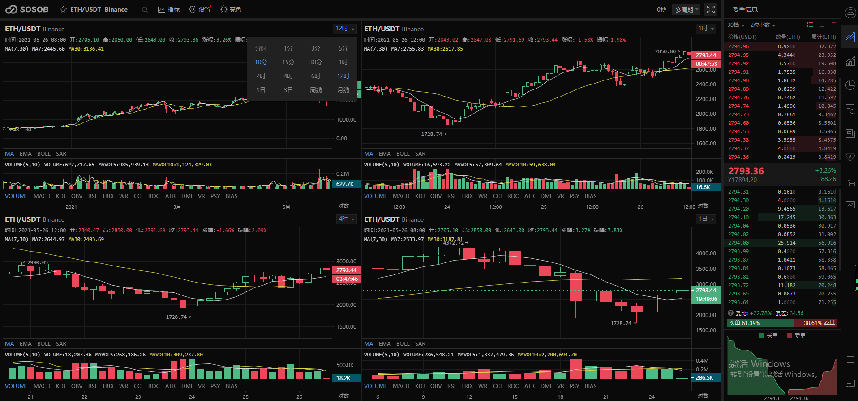
Task: Switch top-right sub-indicator to DMI
Action: click(x=546, y=196)
